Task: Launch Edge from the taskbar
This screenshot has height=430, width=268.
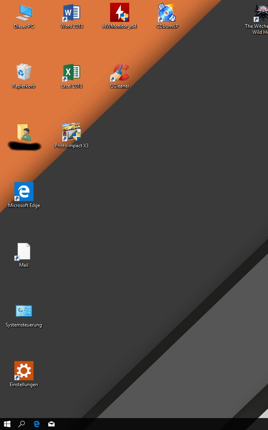Action: (x=36, y=424)
